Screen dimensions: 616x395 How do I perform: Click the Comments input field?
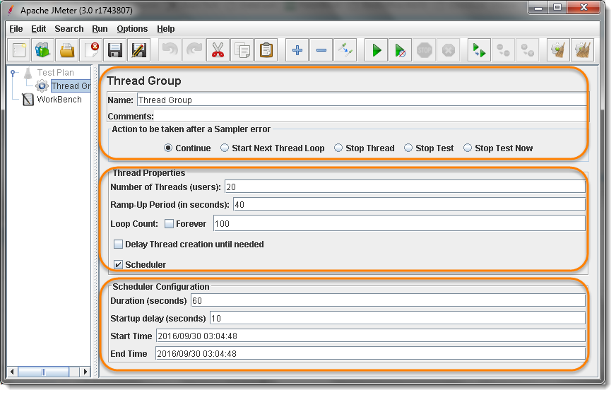pos(372,117)
